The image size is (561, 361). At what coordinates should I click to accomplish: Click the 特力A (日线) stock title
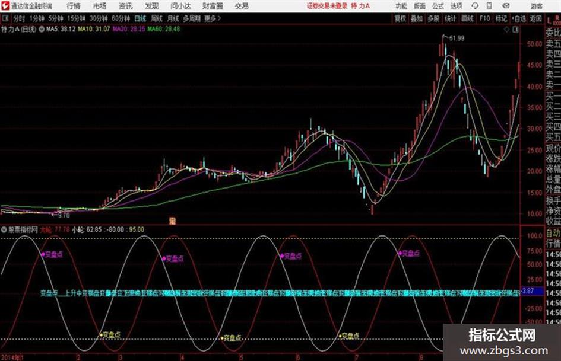[x=18, y=29]
